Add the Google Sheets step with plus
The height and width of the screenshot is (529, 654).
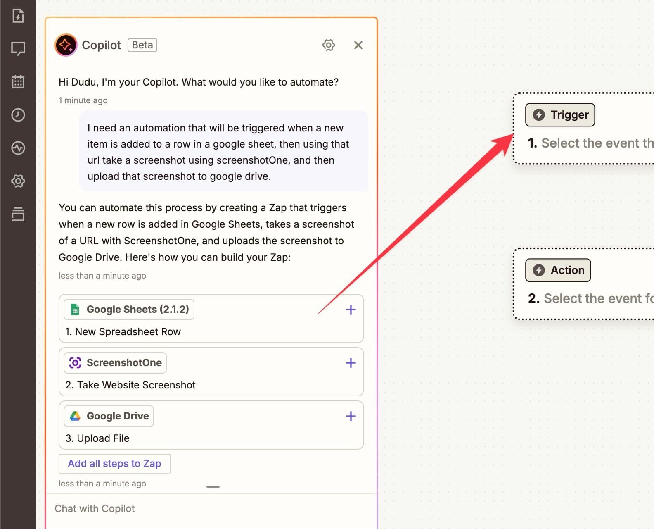pyautogui.click(x=351, y=310)
